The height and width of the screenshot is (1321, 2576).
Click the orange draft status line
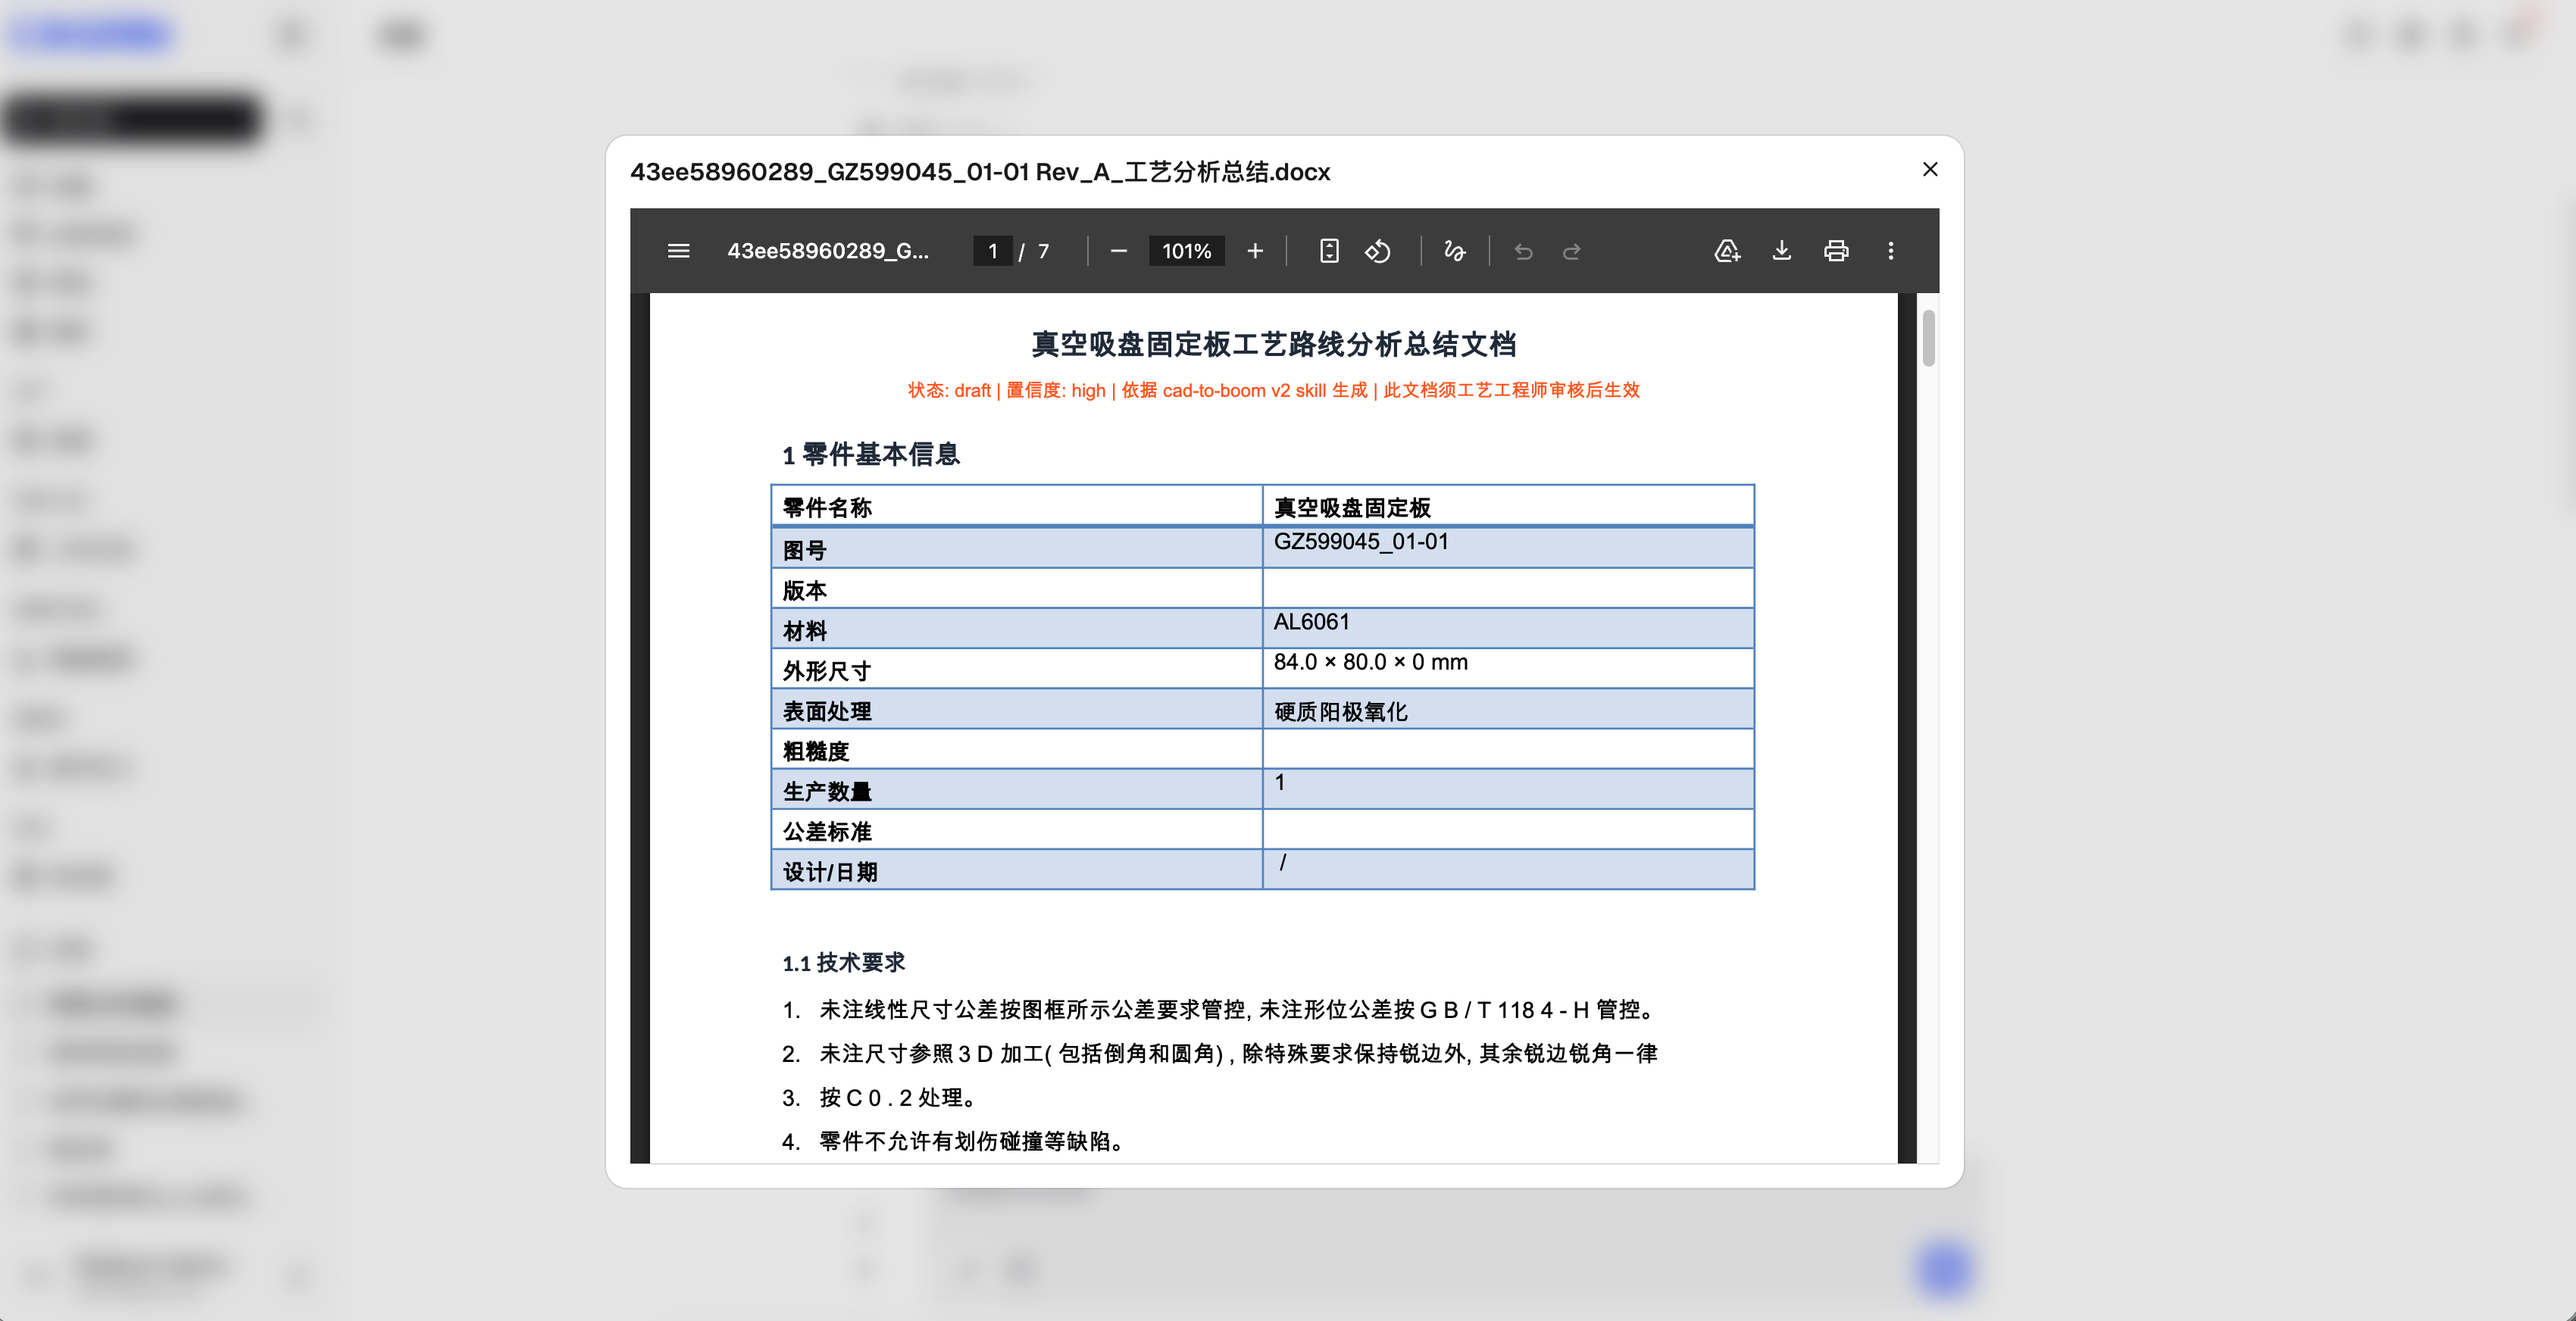(x=1273, y=390)
